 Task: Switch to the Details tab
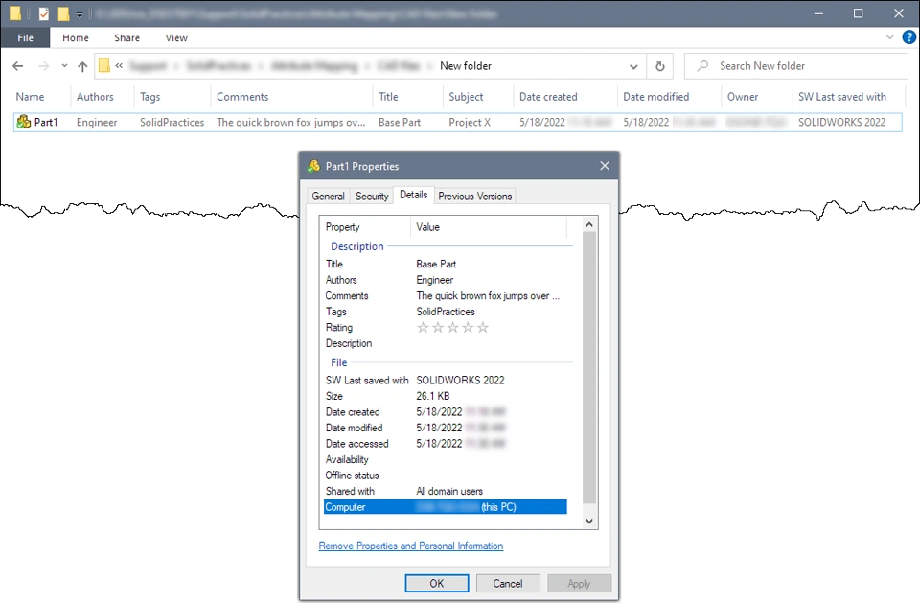click(413, 195)
